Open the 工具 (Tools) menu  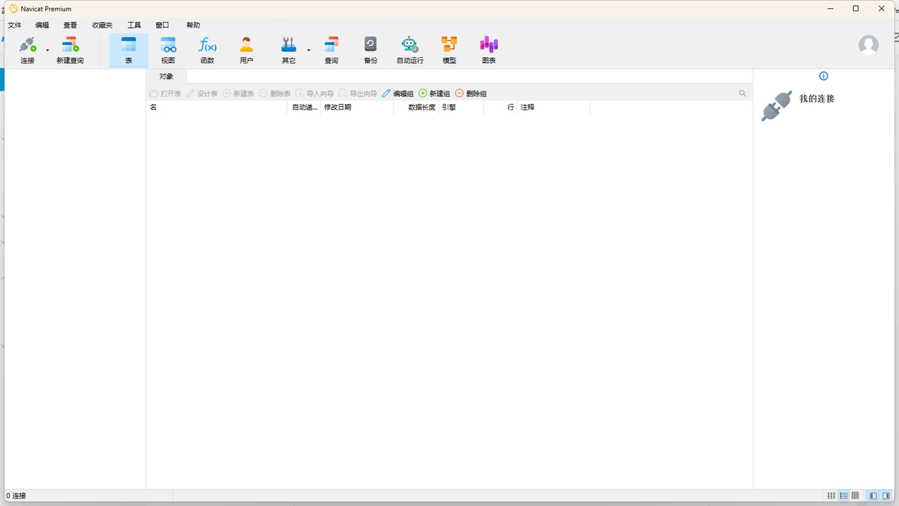[134, 25]
